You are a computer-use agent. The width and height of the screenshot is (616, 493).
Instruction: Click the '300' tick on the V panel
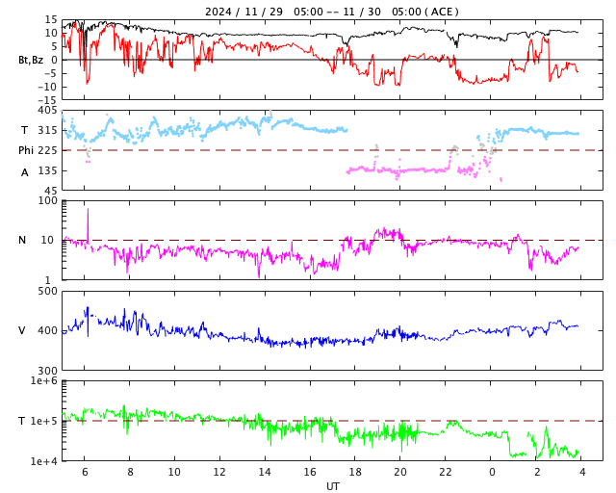(x=47, y=371)
